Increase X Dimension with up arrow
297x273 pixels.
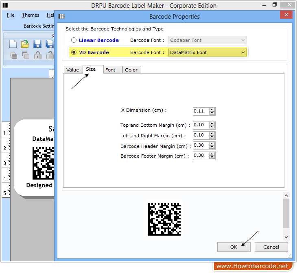(212, 110)
